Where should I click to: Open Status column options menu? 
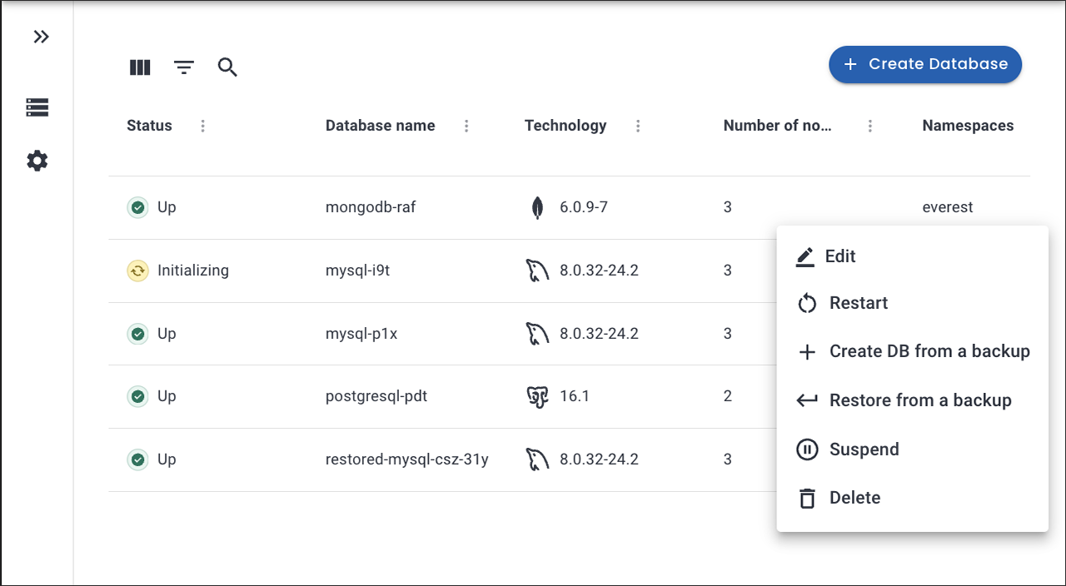[x=202, y=126]
